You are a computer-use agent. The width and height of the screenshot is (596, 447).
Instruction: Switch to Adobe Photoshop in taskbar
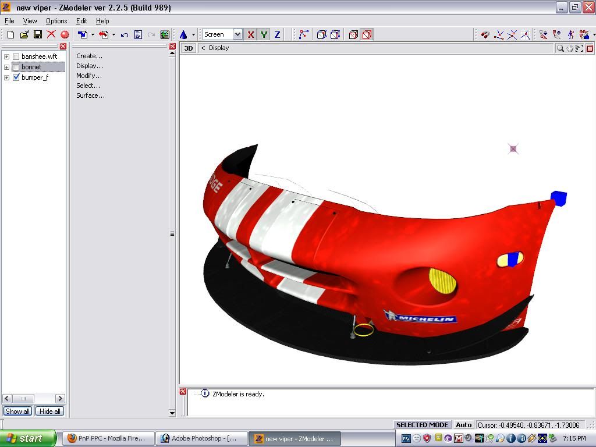pos(201,438)
